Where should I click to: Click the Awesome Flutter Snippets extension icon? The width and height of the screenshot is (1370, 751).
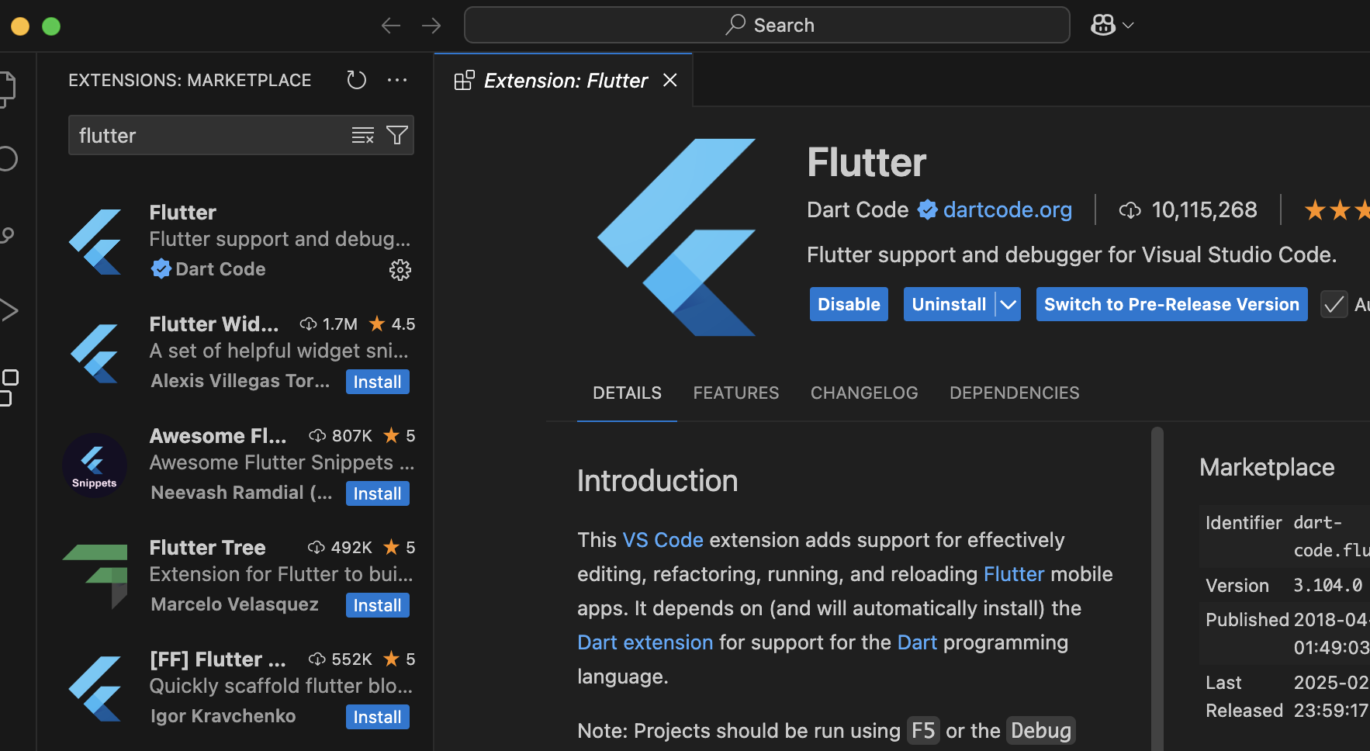[x=95, y=465]
